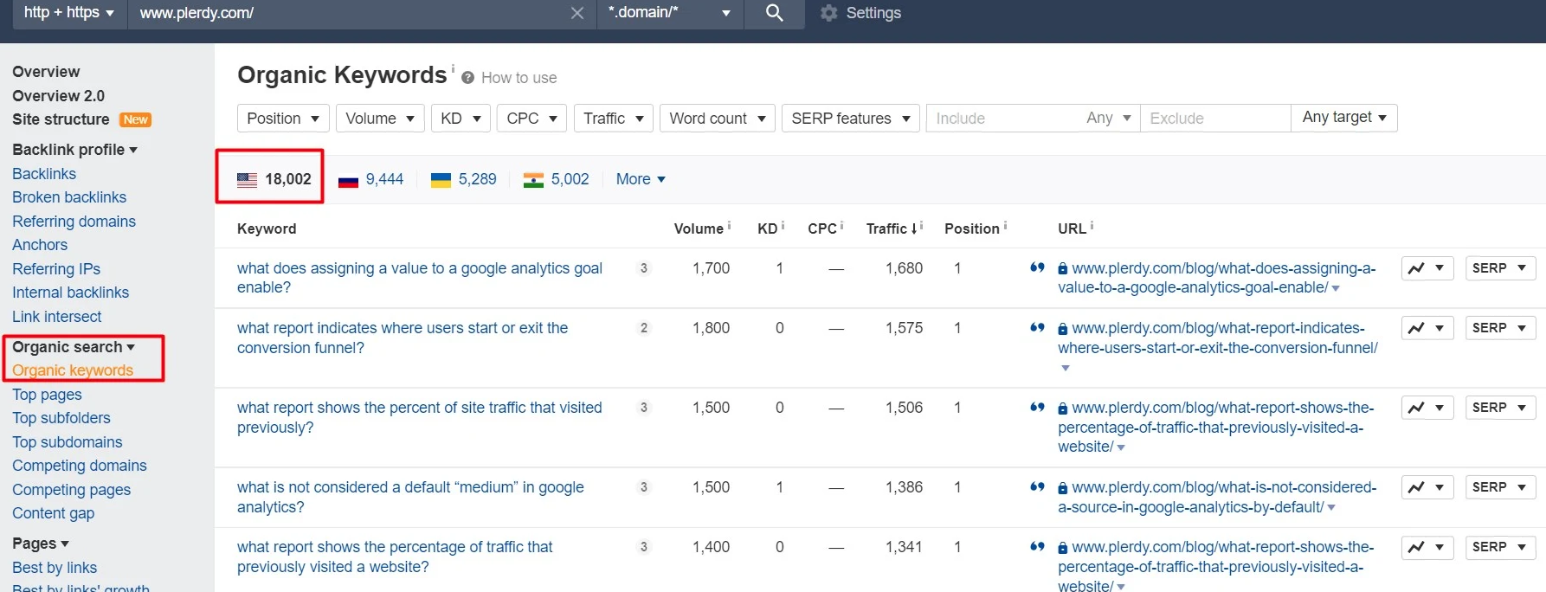Image resolution: width=1546 pixels, height=592 pixels.
Task: Click featured snippet quote icon for 'assigning a value' row
Action: coord(1037,267)
